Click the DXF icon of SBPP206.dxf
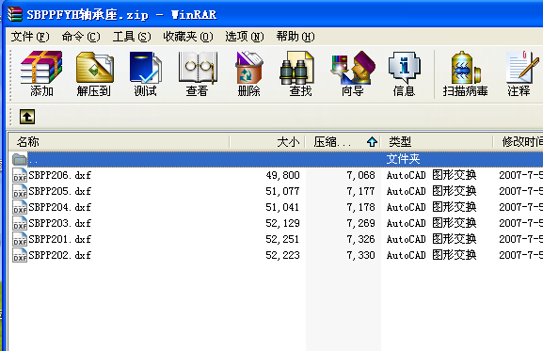 (x=20, y=175)
